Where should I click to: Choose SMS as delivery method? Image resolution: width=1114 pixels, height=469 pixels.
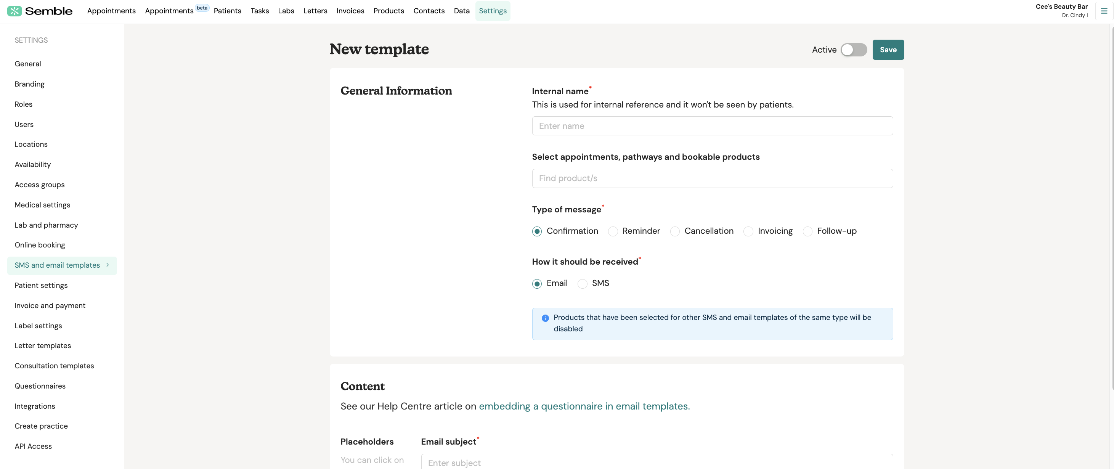(x=582, y=284)
